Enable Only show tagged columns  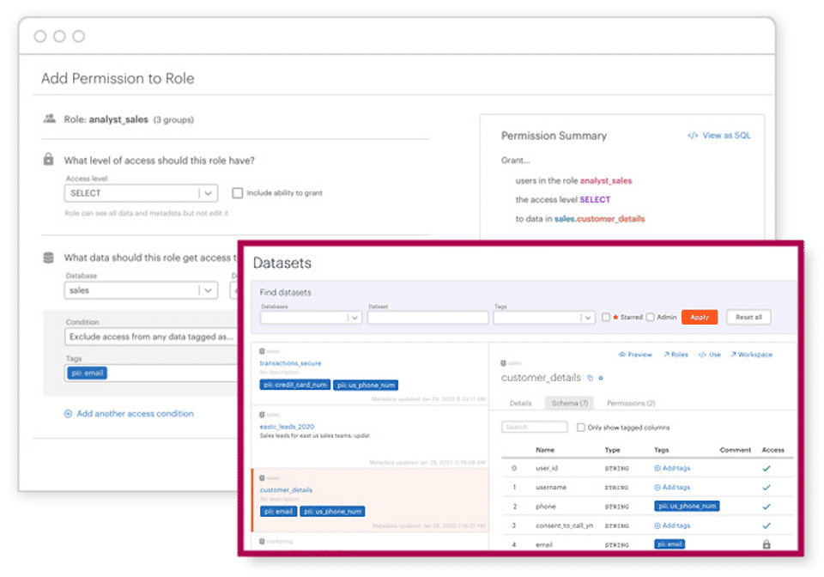click(x=581, y=428)
